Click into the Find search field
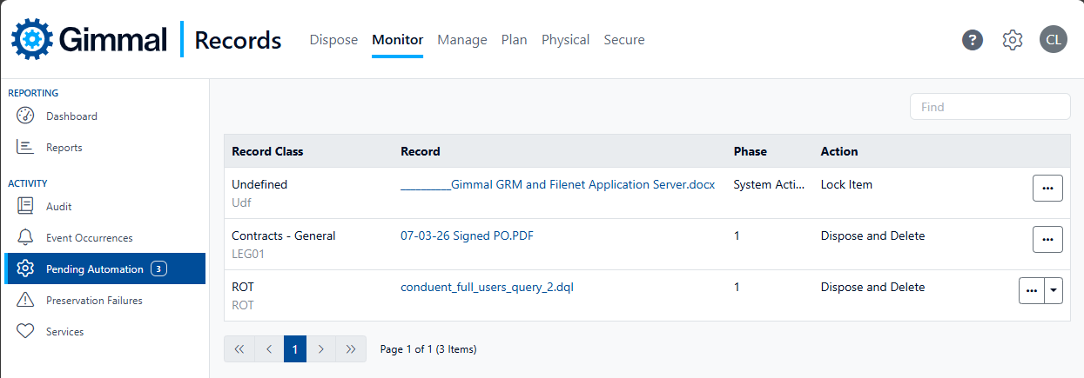1084x378 pixels. click(x=990, y=107)
